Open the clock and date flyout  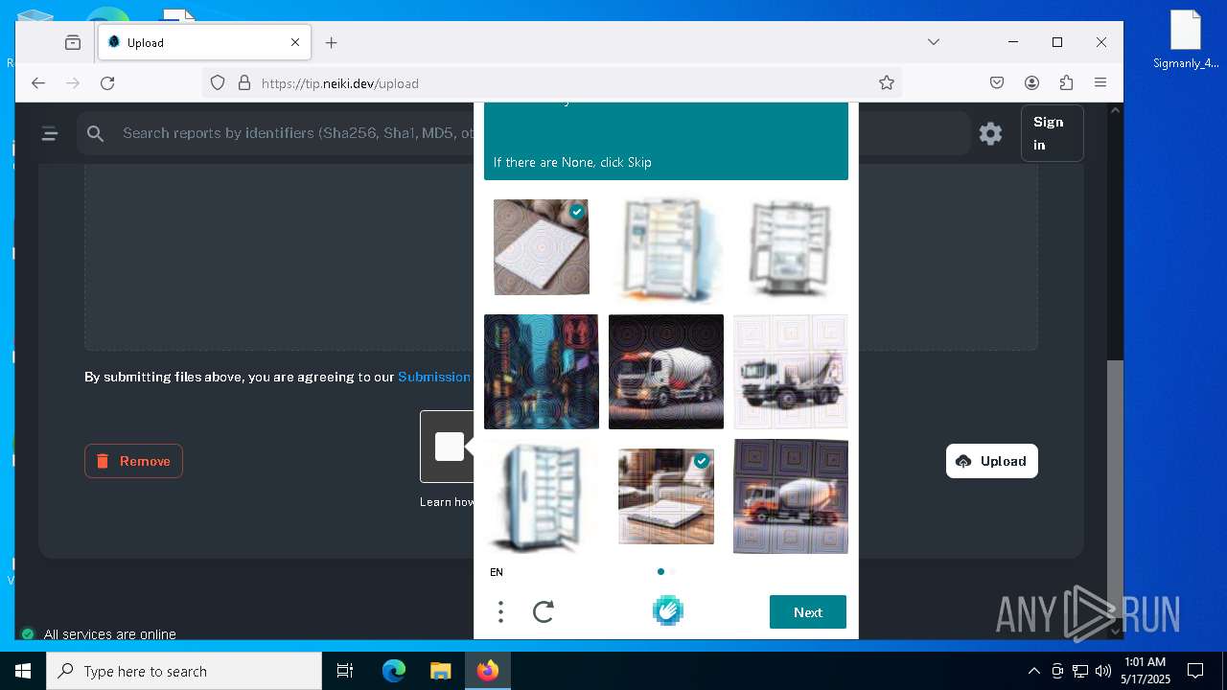pos(1146,671)
